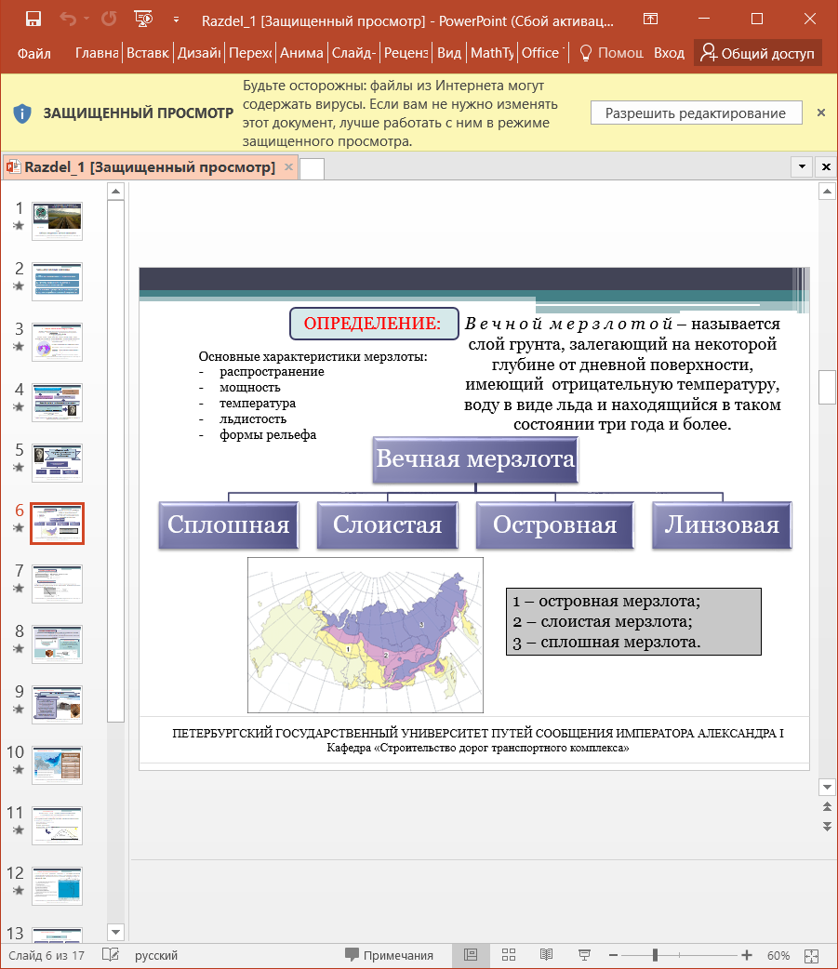838x969 pixels.
Task: Select slide 4 thumbnail
Action: coord(57,403)
